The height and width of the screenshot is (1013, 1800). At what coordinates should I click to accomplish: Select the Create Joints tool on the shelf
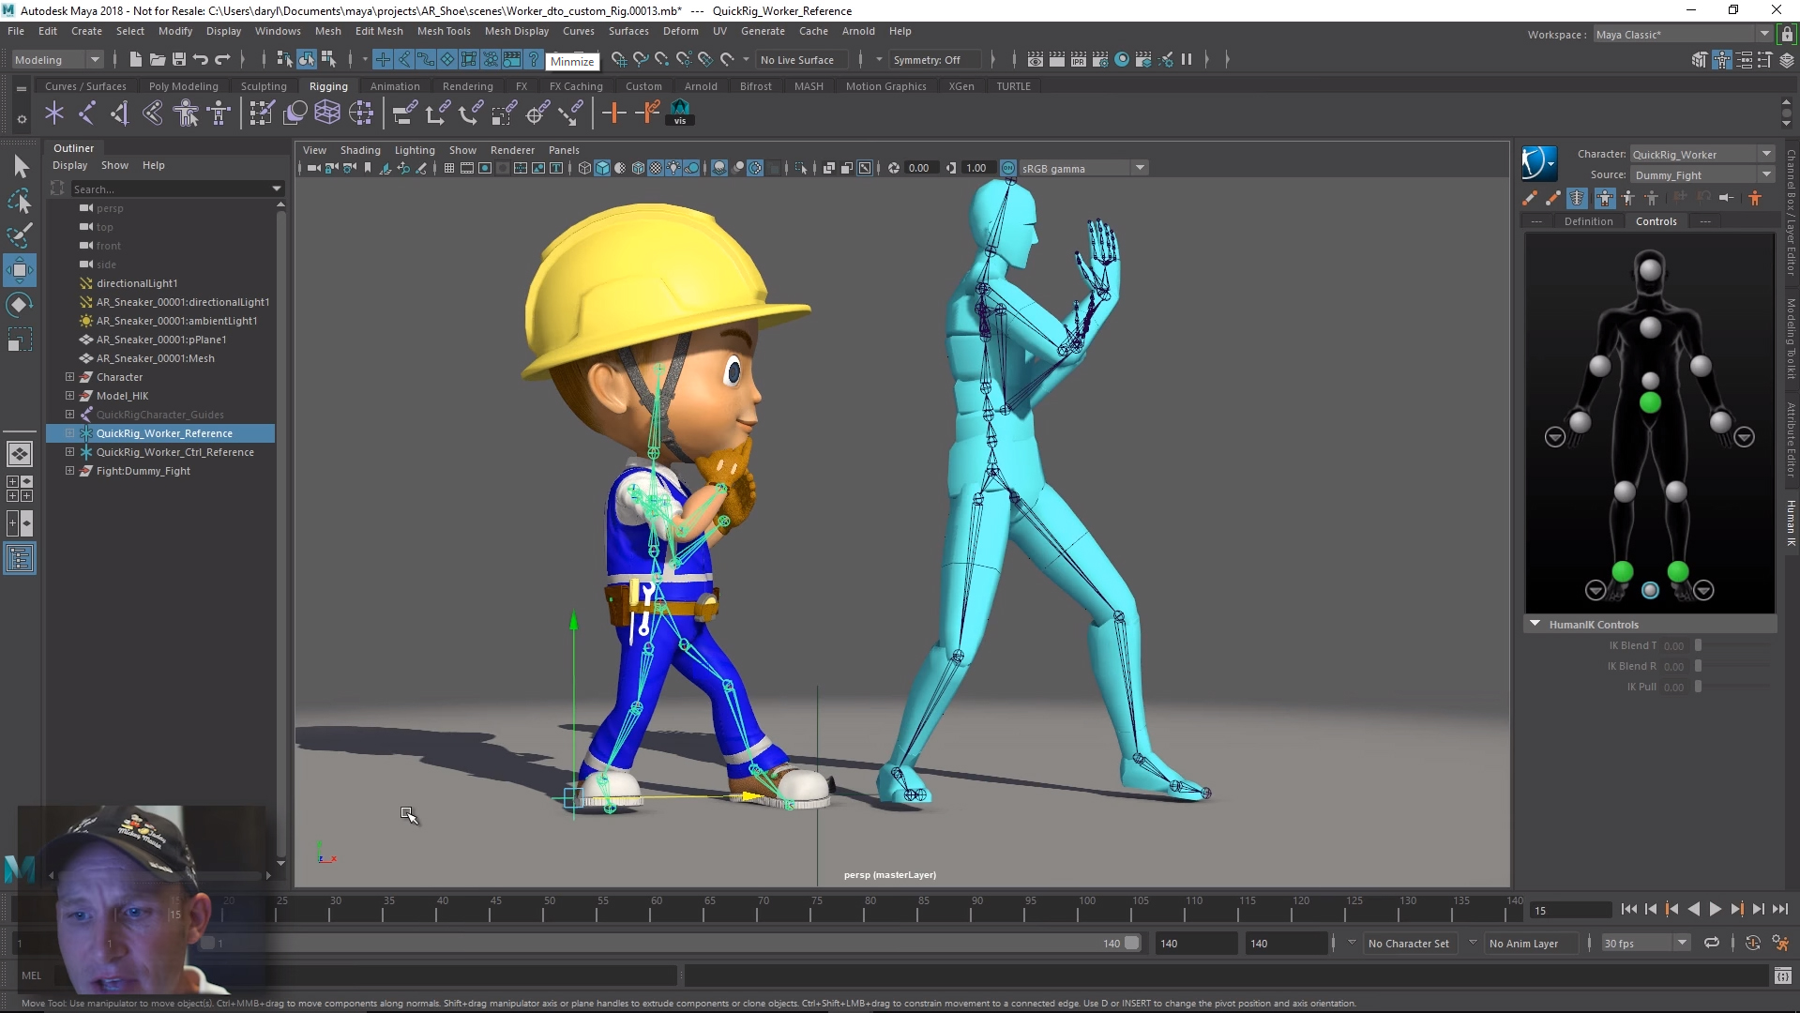(x=86, y=113)
